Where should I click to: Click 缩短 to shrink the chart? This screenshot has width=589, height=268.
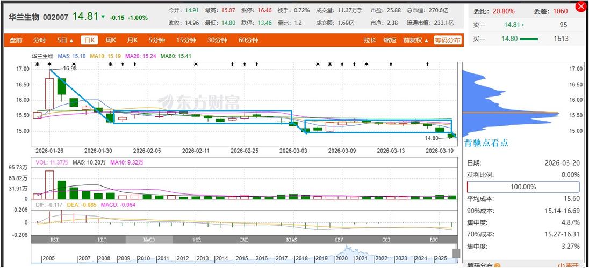[390, 40]
